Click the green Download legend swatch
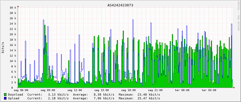Viewport: 241px width, 102px height. tap(5, 95)
